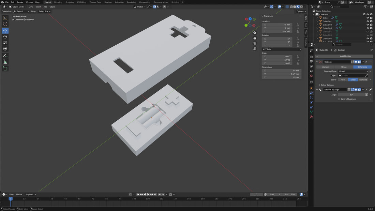Set boolean operation to Union
Image resolution: width=375 pixels, height=211 pixels.
344,67
